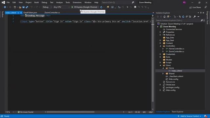Collapse the Controllers folder

tap(160, 46)
